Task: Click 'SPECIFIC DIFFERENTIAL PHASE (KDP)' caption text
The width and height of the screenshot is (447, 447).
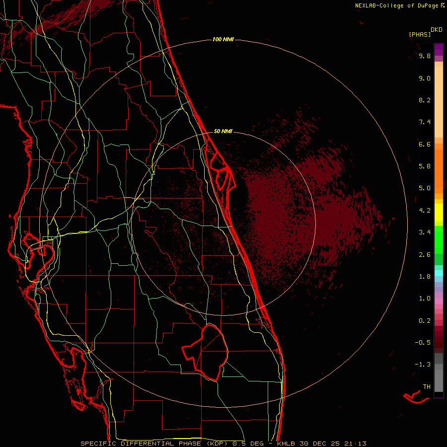Action: pos(155,444)
